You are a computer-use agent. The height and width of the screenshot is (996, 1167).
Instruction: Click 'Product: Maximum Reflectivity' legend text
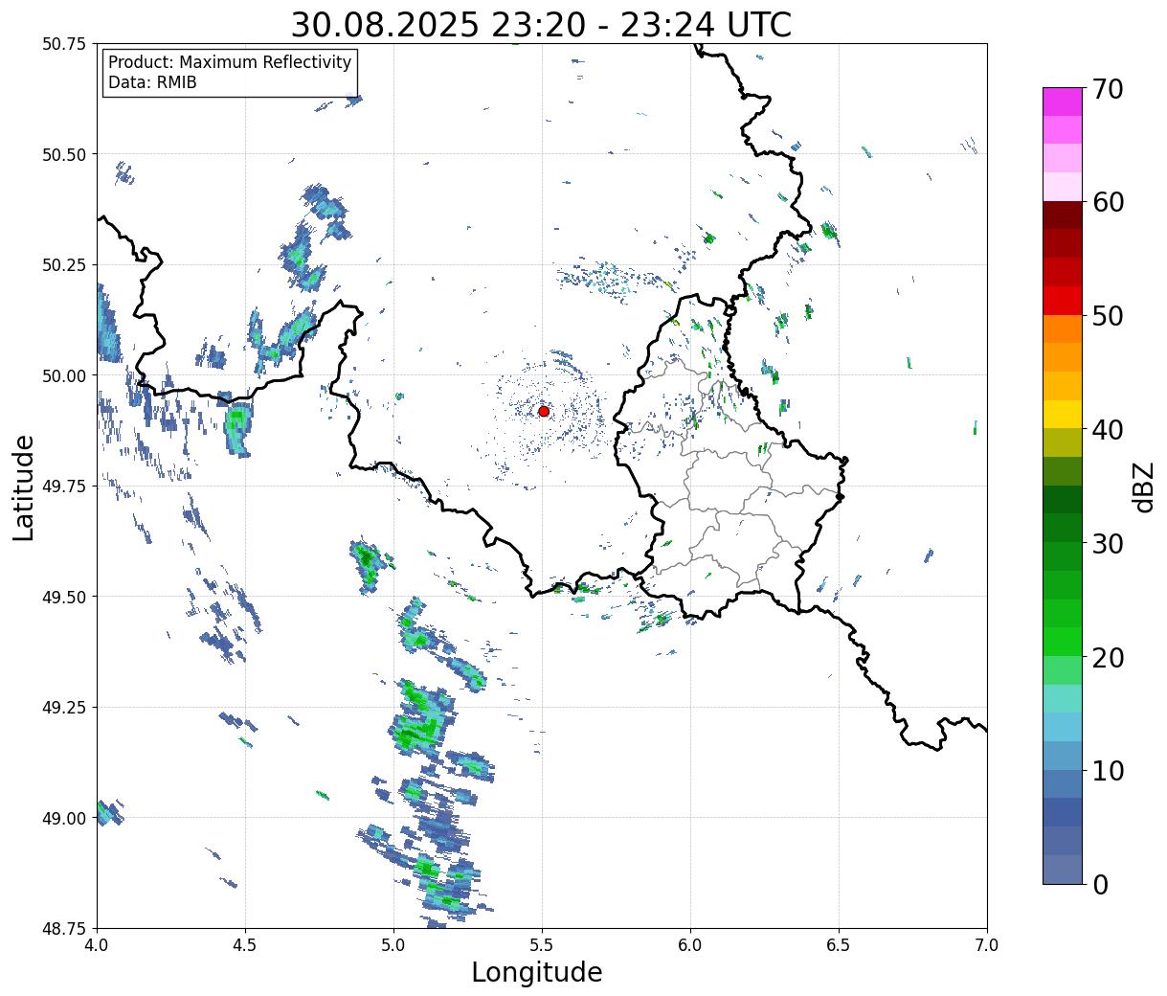(x=230, y=62)
